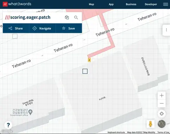Click the Share button
Image resolution: width=170 pixels, height=134 pixels.
16,28
